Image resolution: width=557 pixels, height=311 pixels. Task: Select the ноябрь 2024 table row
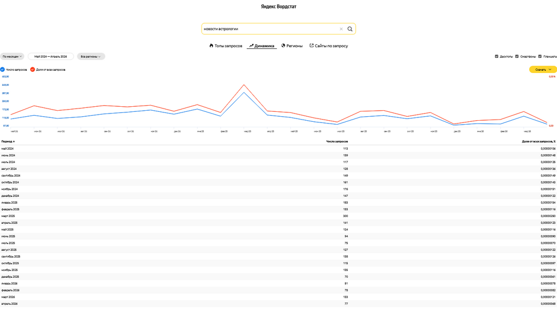point(278,189)
